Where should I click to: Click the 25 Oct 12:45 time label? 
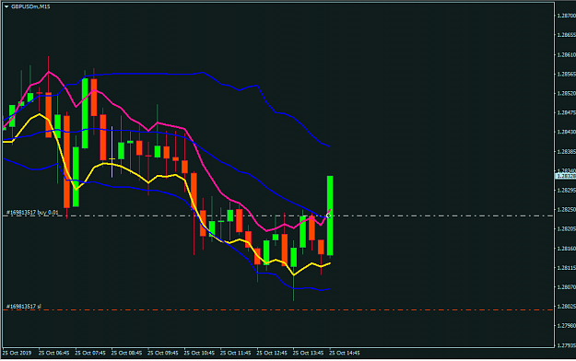pyautogui.click(x=272, y=353)
